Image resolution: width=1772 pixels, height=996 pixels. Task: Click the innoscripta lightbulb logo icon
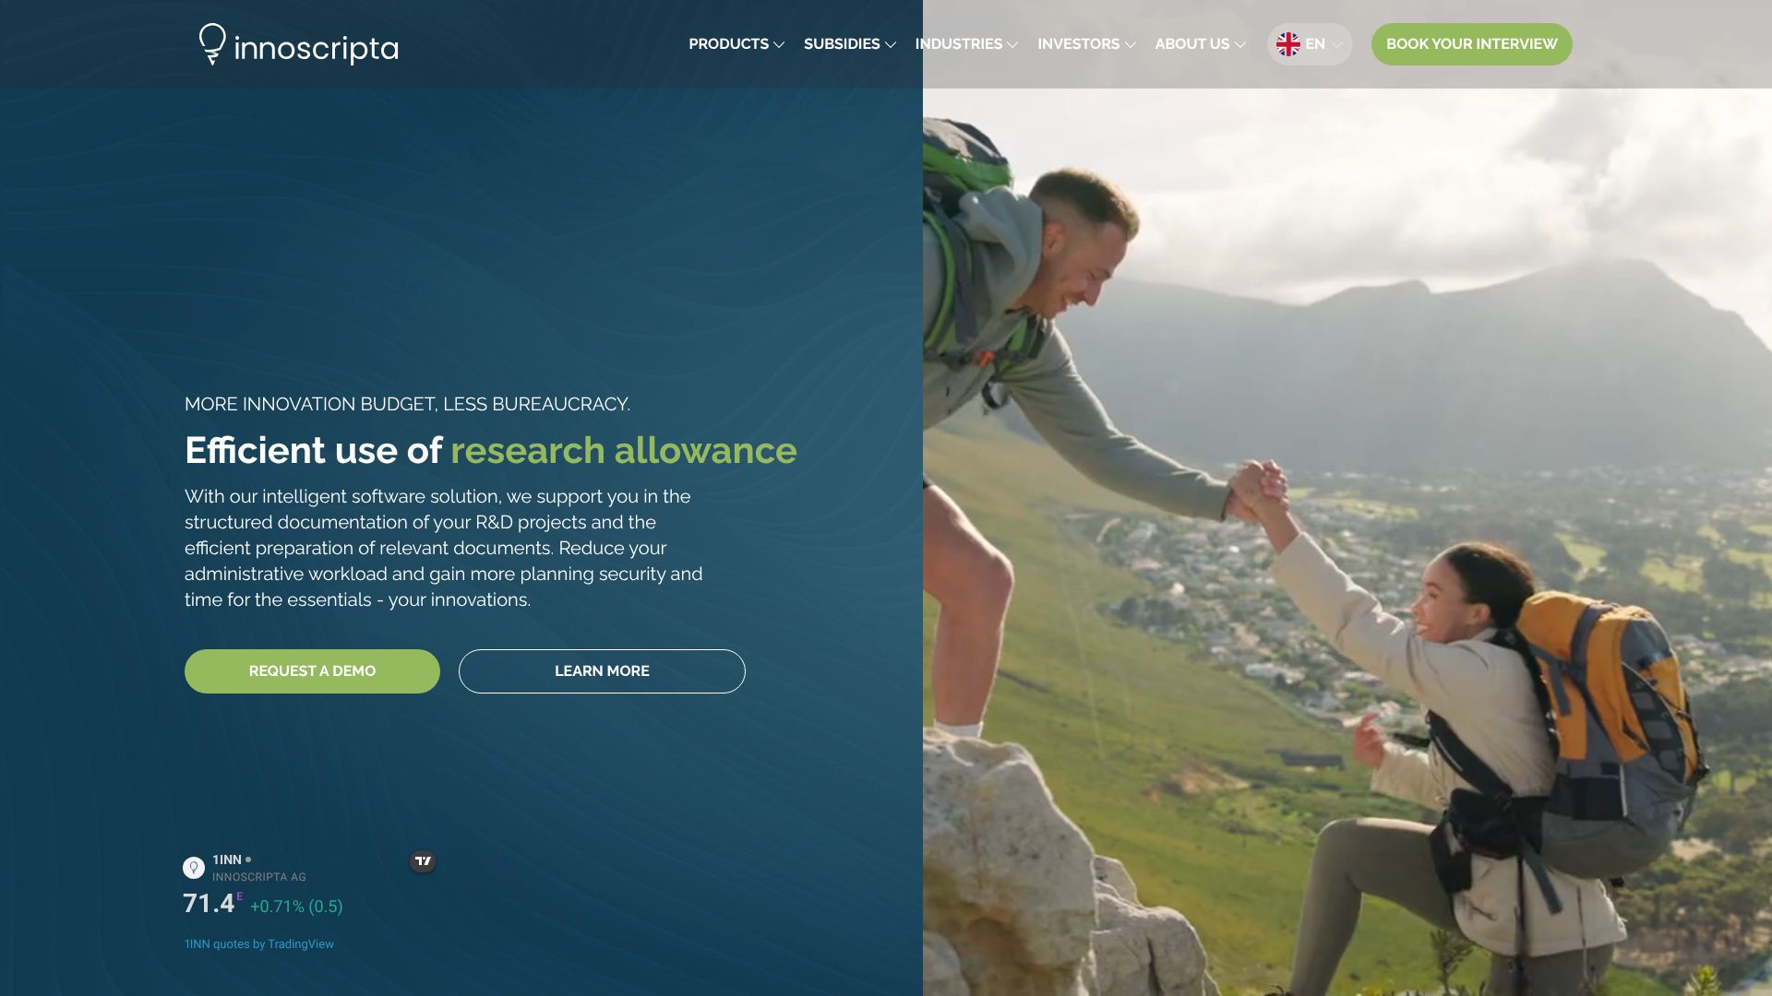pos(212,43)
